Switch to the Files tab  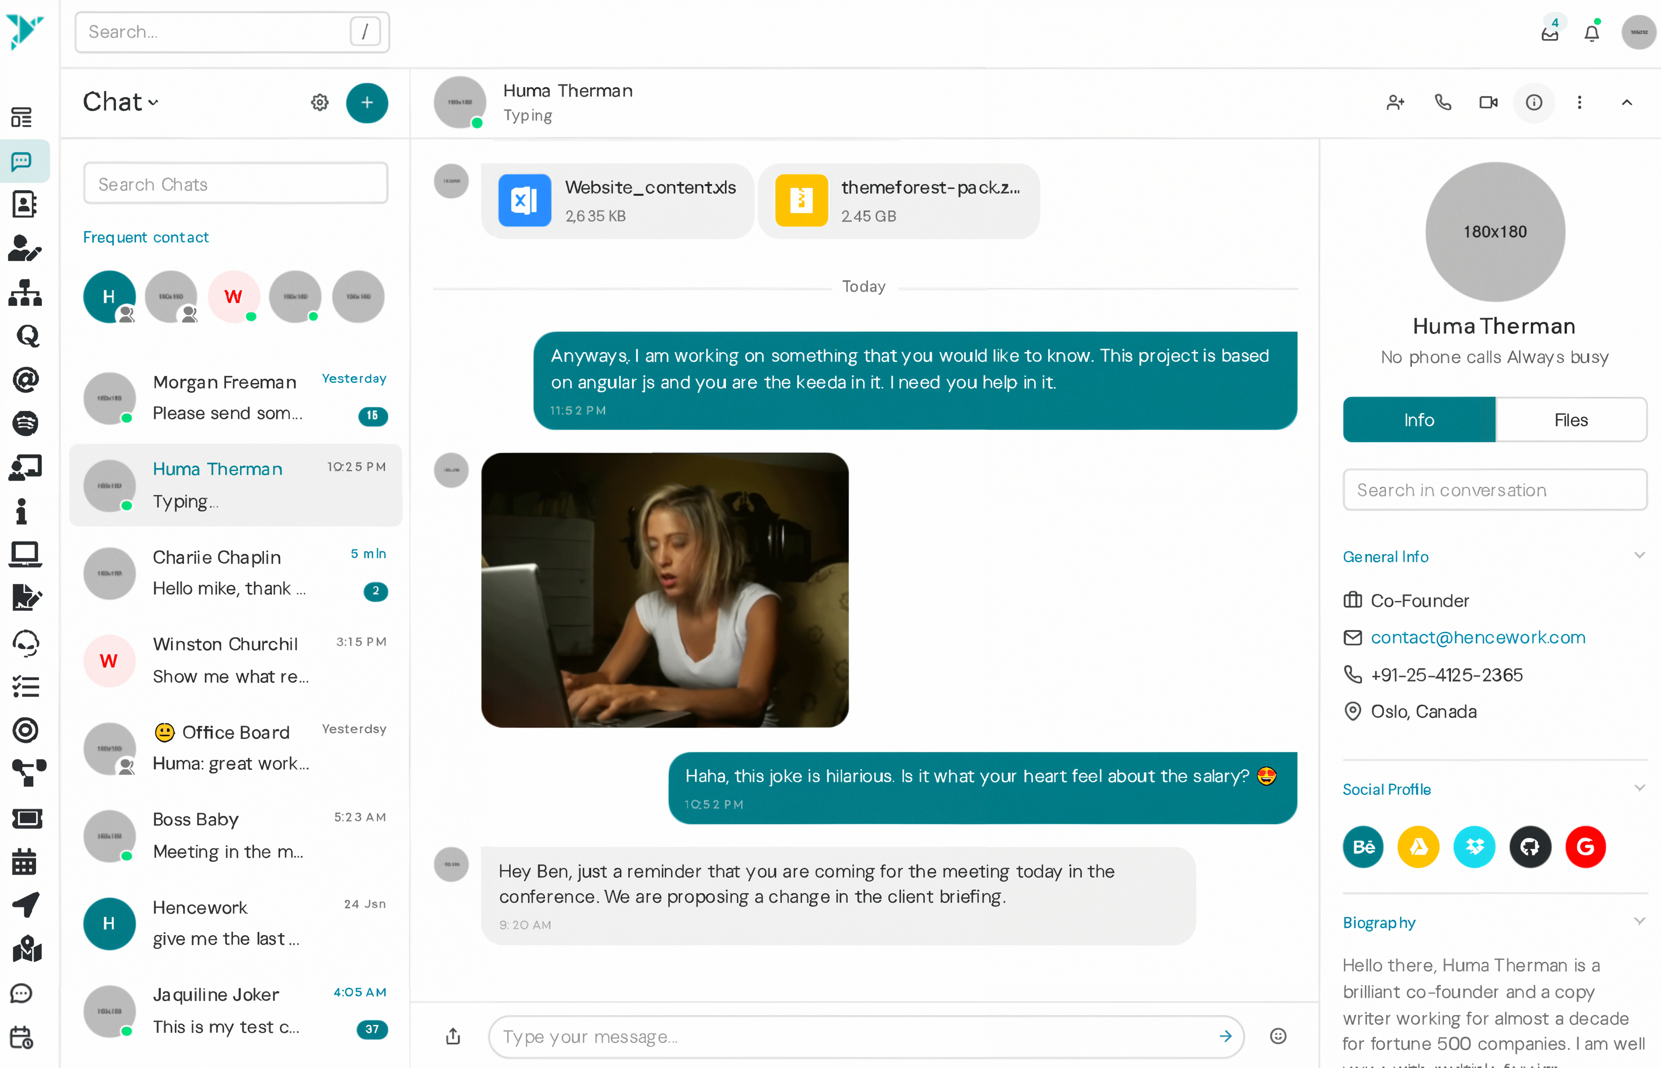(1570, 419)
